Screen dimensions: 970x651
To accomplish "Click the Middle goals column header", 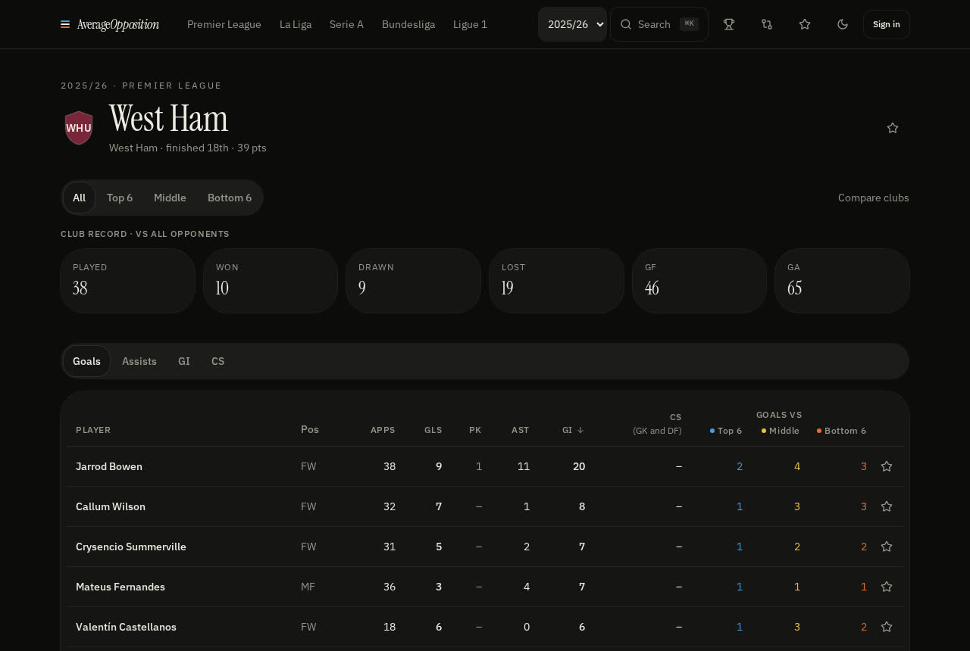I will 781,431.
